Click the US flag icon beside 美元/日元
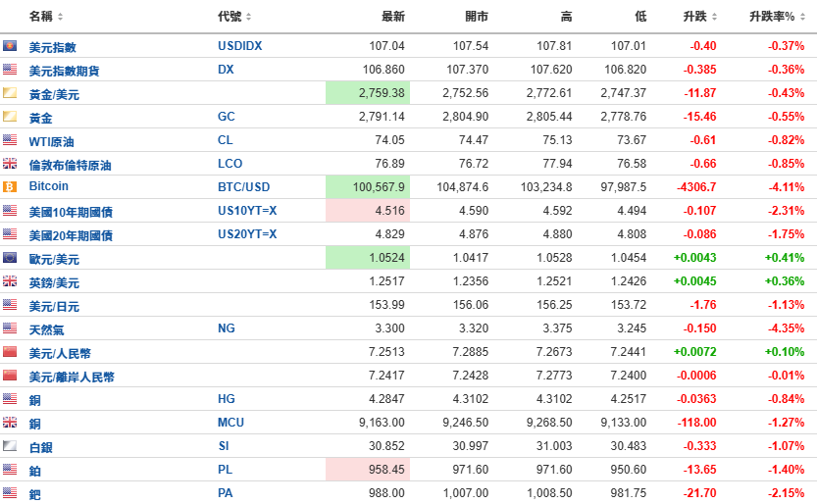The image size is (817, 504). point(10,305)
